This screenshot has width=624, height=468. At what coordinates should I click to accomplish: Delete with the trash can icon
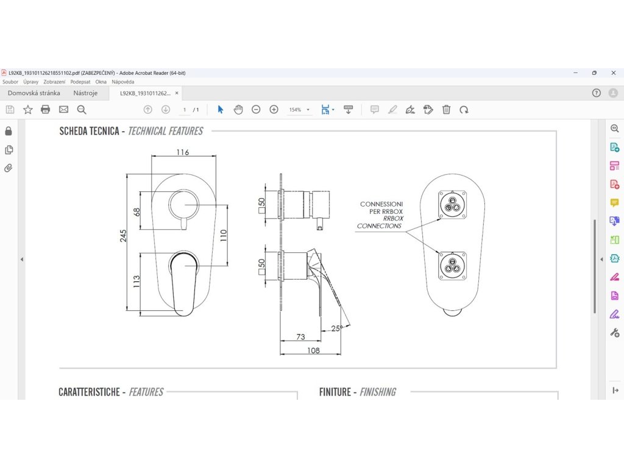[x=446, y=110]
